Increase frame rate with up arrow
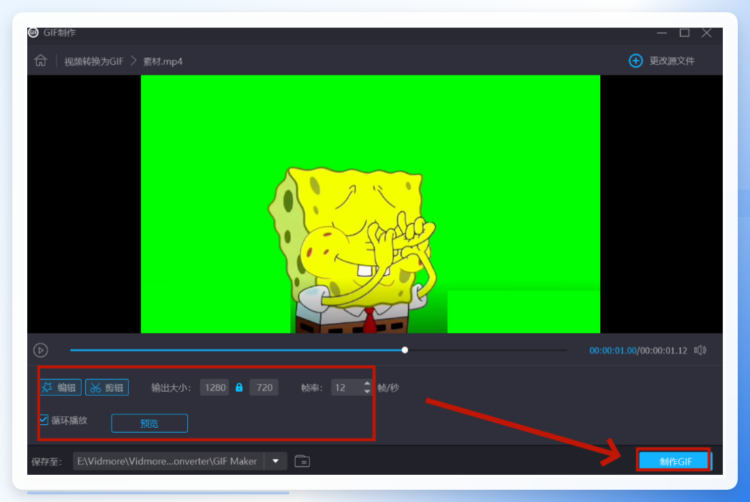 pos(367,383)
